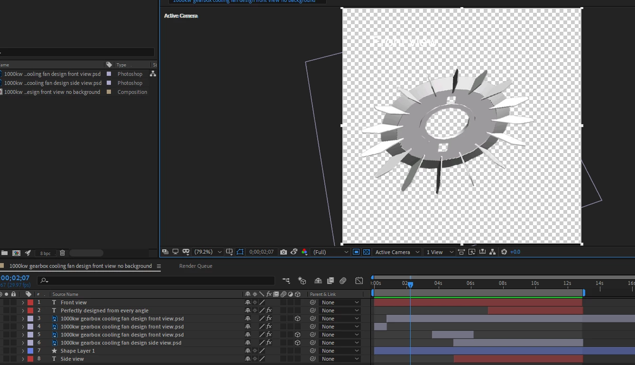Image resolution: width=635 pixels, height=365 pixels.
Task: Click the Region of Interest icon
Action: [356, 252]
